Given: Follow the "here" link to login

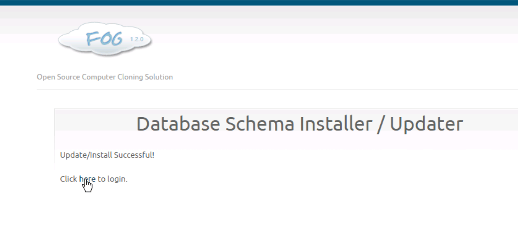Looking at the screenshot, I should tap(87, 179).
